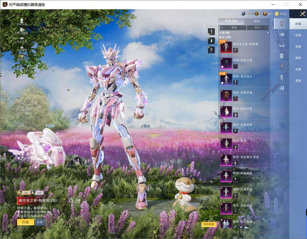The height and width of the screenshot is (239, 307).
Task: Click the 入场 entrance emote button
Action: pos(23,193)
